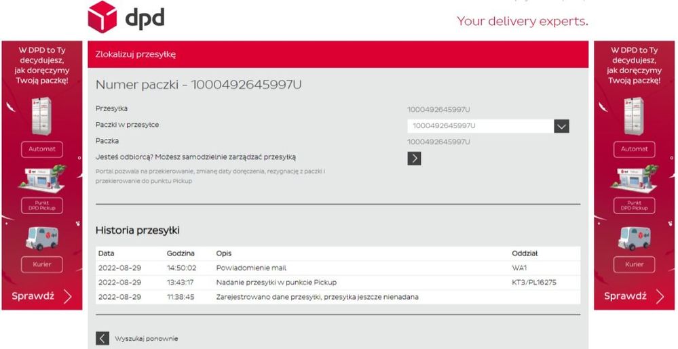Click Sprawdź in the left banner
The image size is (678, 349).
[x=33, y=296]
